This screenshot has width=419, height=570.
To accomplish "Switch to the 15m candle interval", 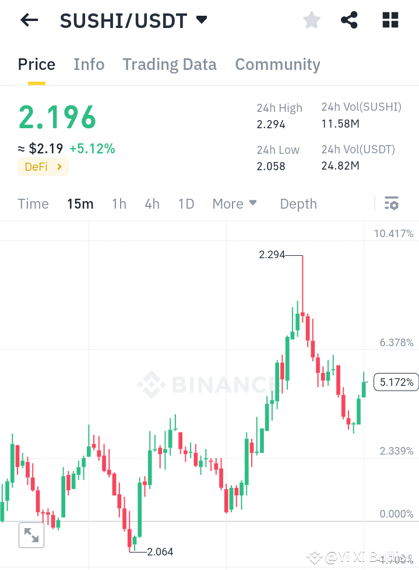I will [x=80, y=203].
